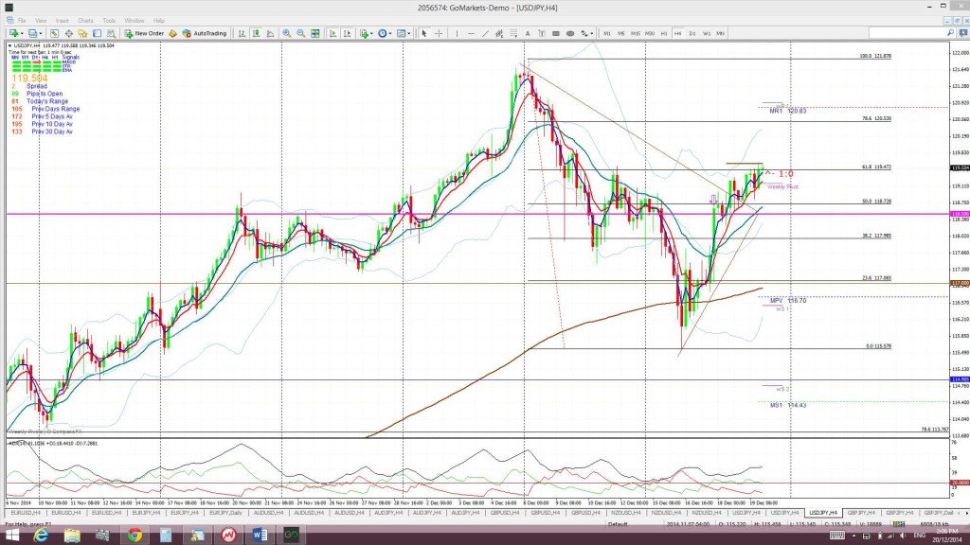Show the Market Watch panel
970x545 pixels.
click(x=54, y=33)
